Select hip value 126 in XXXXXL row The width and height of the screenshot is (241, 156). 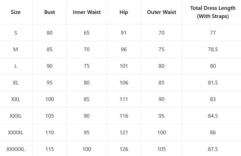124,149
